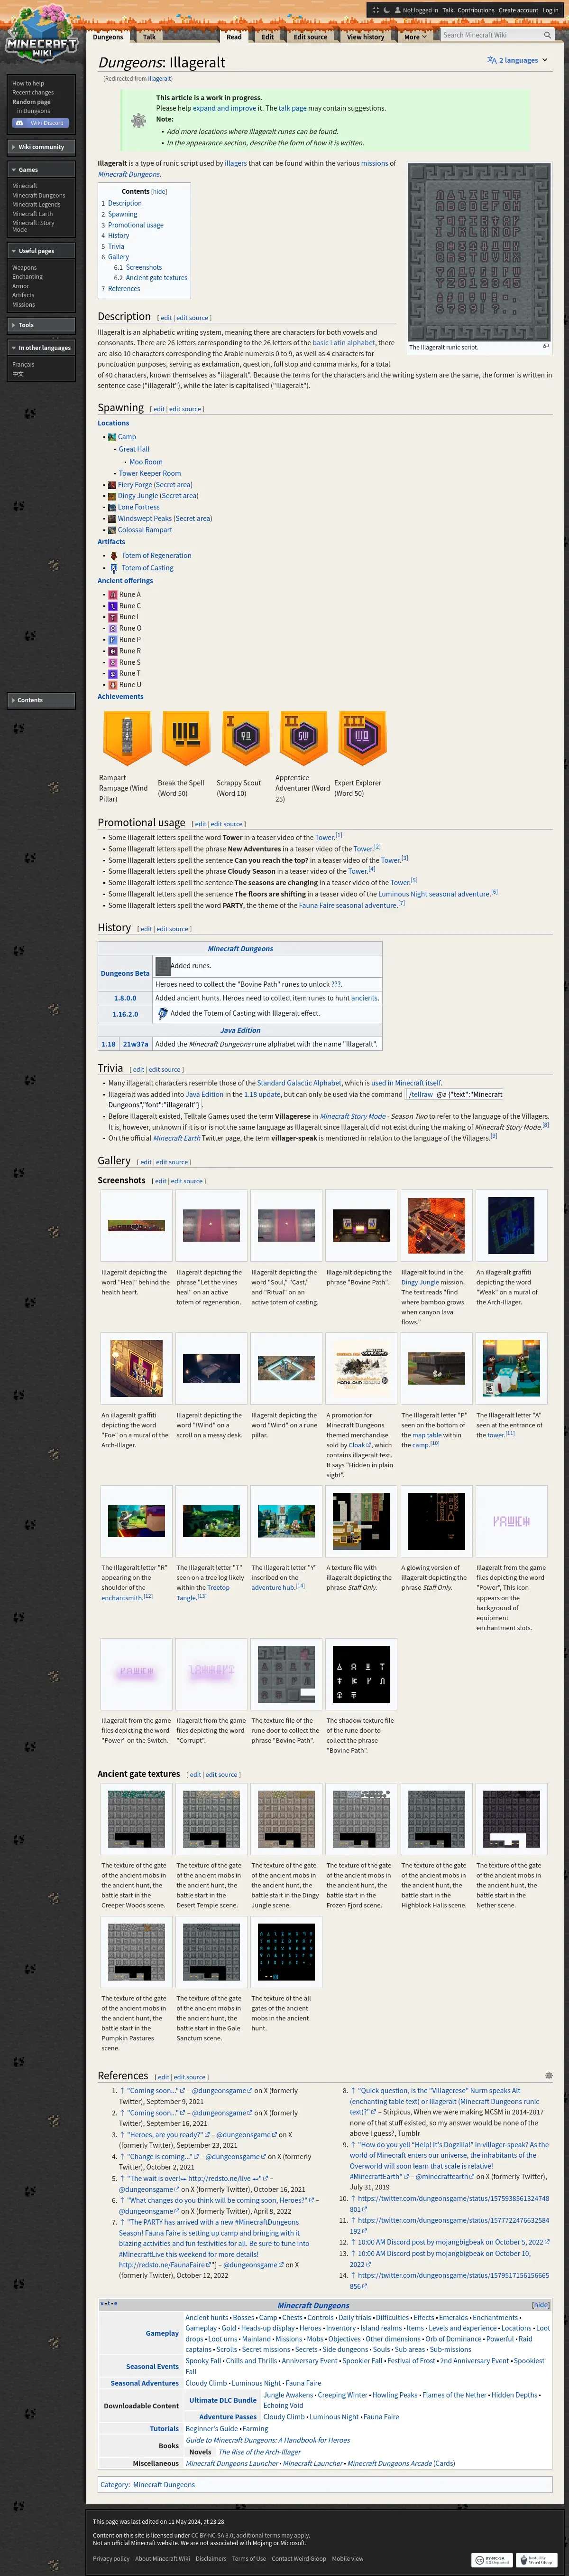Open the Creeper Woods gate texture thumbnail
Viewport: 569px width, 2576px height.
tap(136, 1819)
